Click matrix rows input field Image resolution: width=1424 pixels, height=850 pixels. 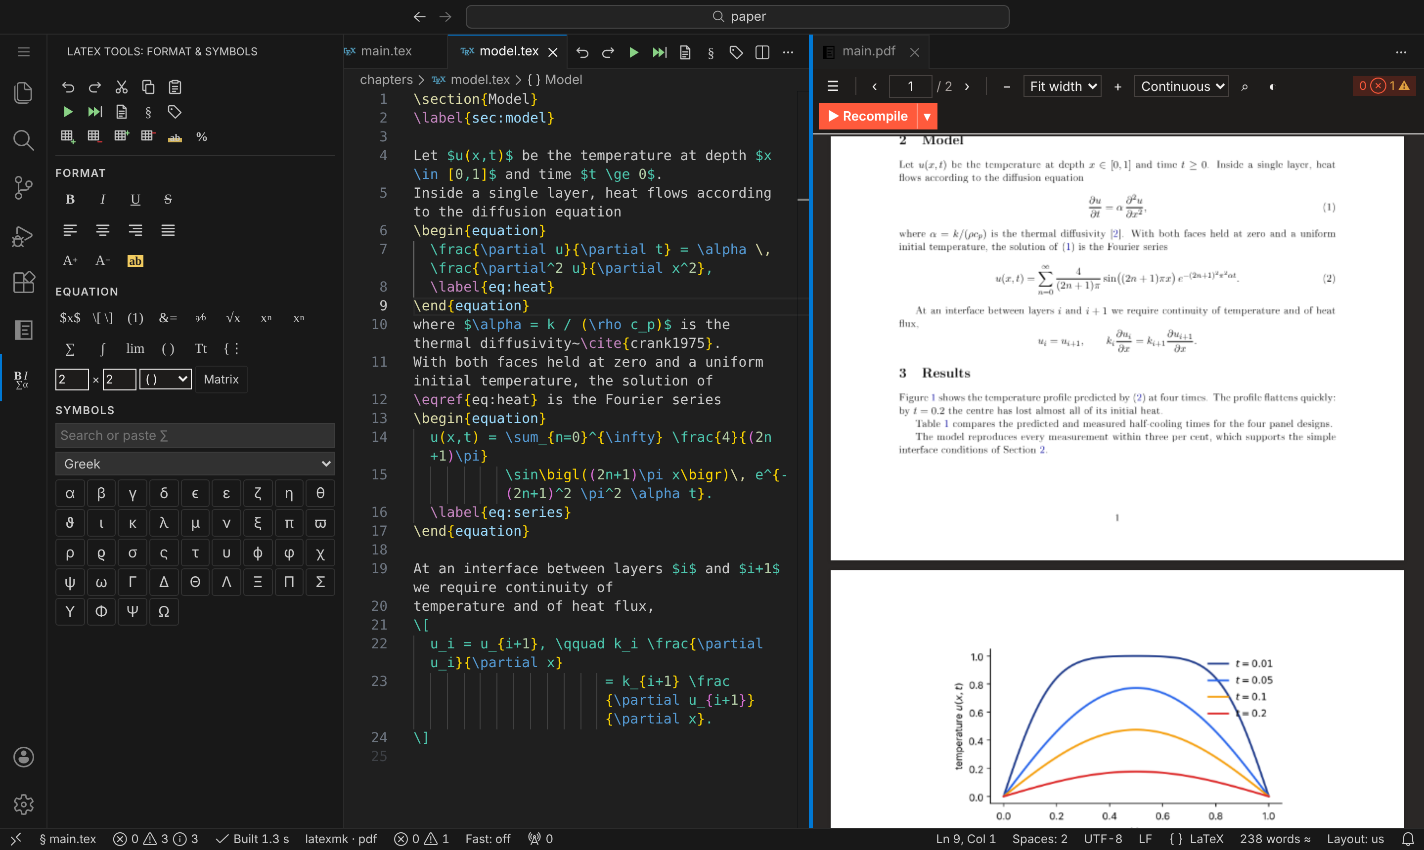[72, 379]
